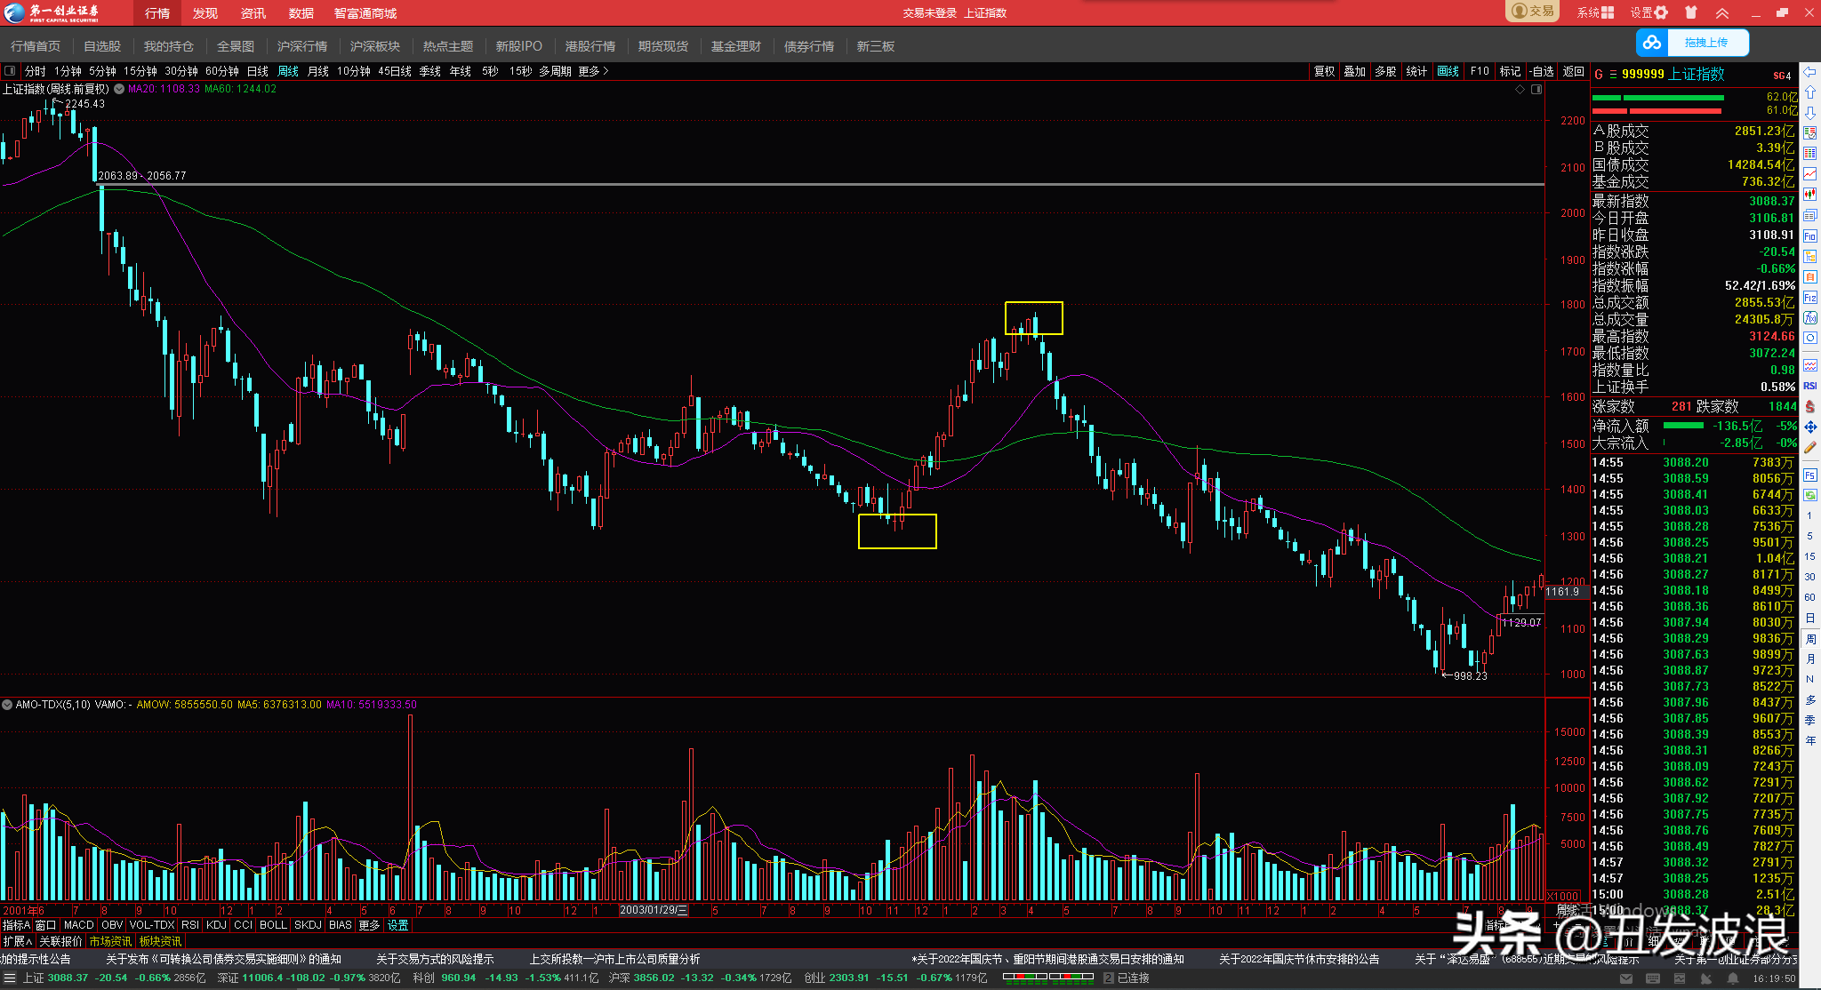Open the 发现 top menu
This screenshot has width=1821, height=990.
click(x=205, y=13)
